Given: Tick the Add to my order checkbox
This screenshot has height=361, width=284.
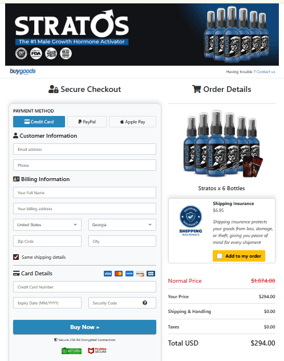Looking at the screenshot, I should pyautogui.click(x=220, y=256).
